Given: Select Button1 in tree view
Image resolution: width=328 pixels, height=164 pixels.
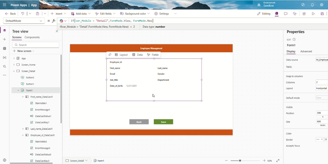Looking at the screenshot, I should tap(30, 84).
